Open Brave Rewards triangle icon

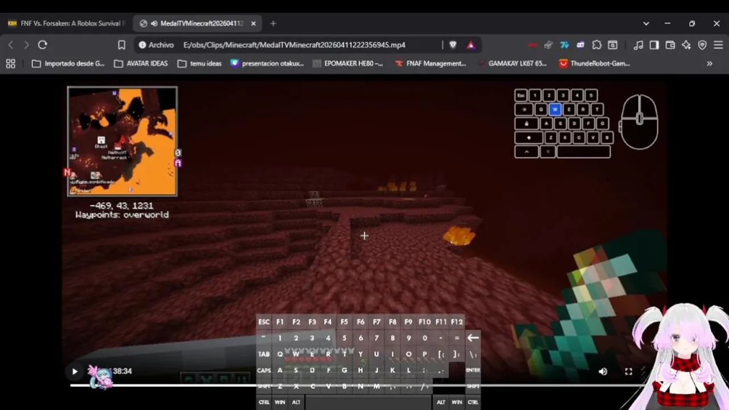click(x=471, y=45)
